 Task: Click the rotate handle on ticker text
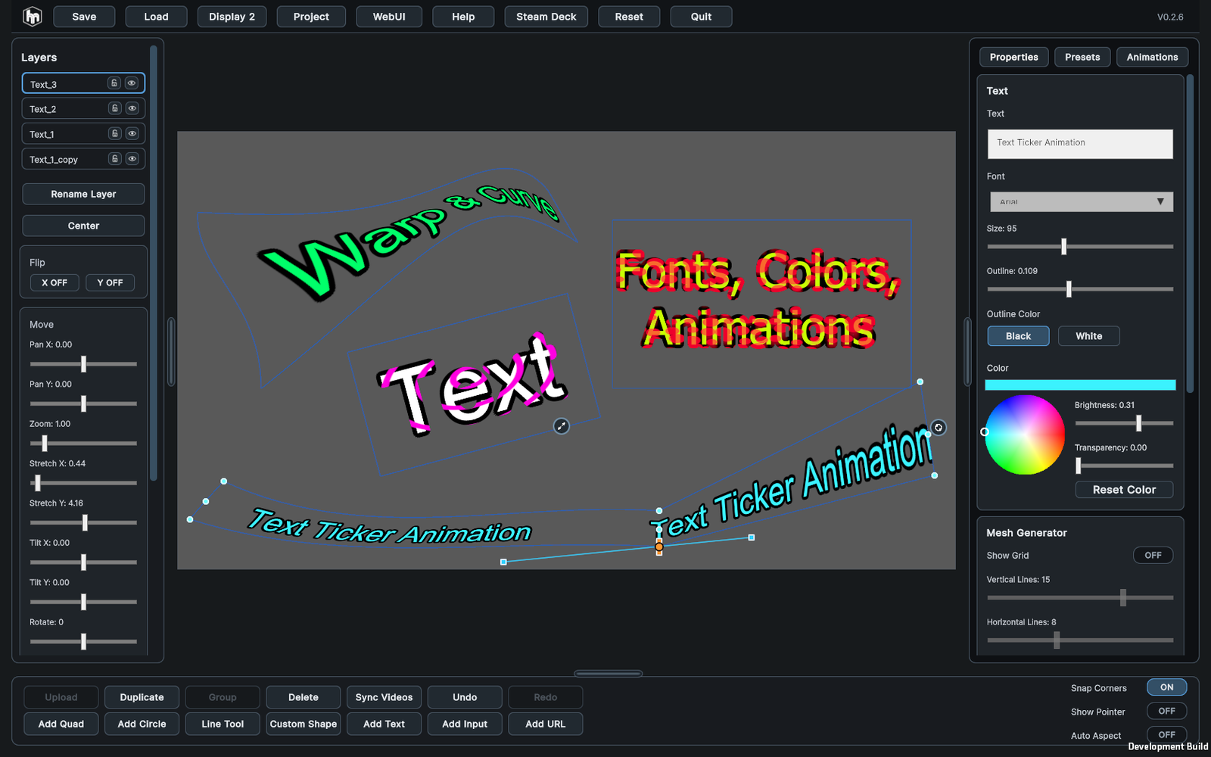pos(939,428)
